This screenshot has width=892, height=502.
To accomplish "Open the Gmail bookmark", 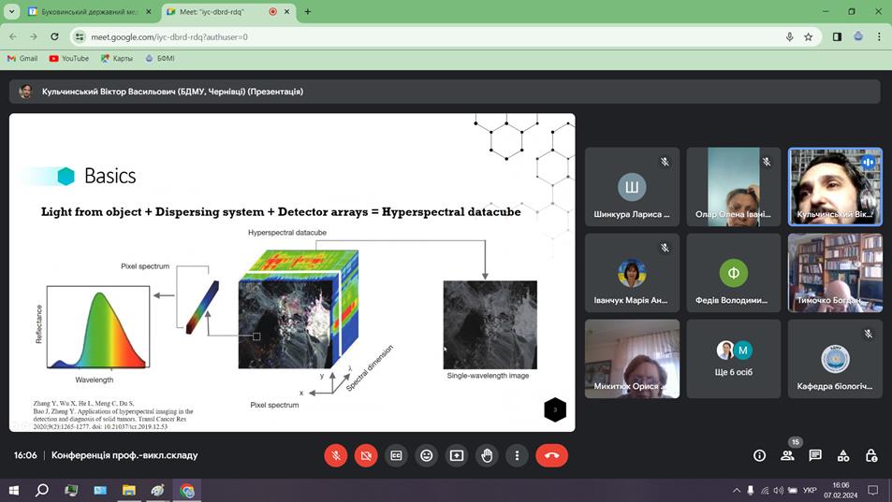I will (22, 59).
